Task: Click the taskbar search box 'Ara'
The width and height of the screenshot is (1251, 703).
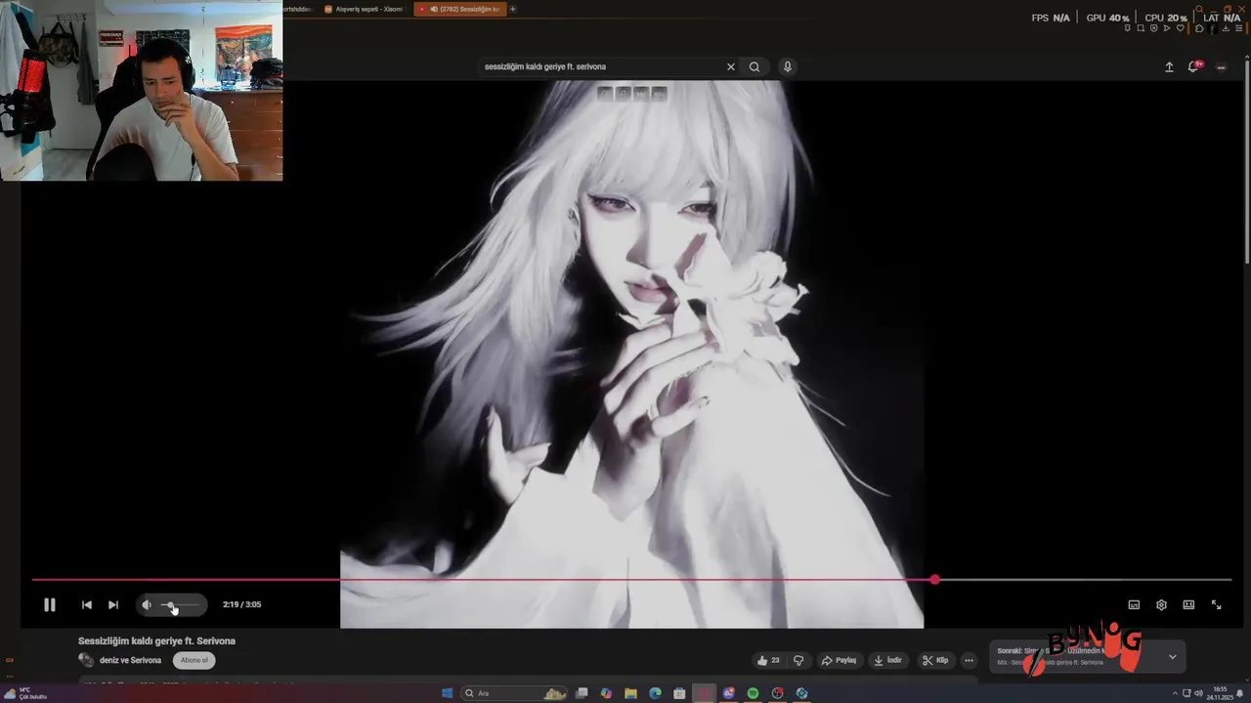Action: click(x=514, y=693)
